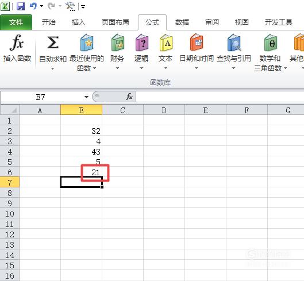
Task: Select column D header
Action: pos(164,110)
